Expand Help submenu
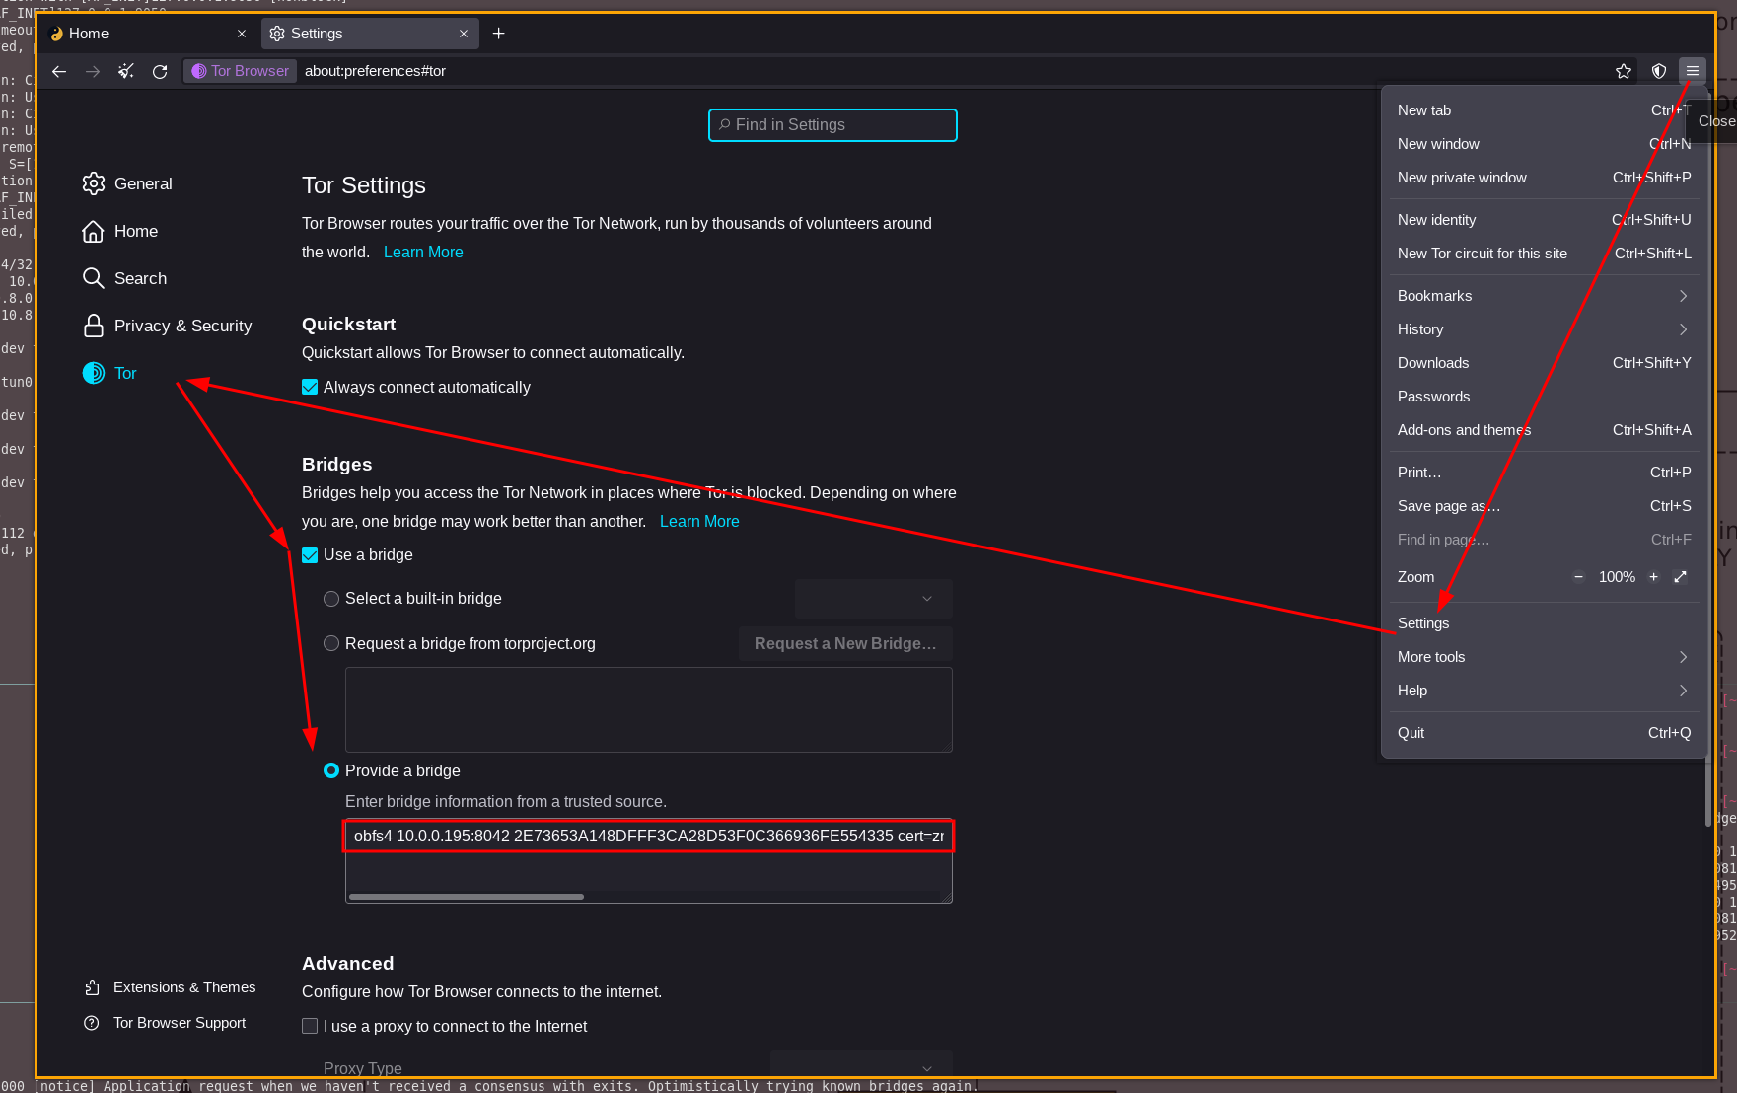 coord(1544,691)
